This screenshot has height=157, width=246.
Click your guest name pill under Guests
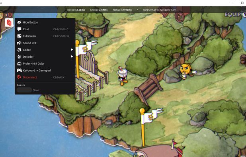(24, 90)
